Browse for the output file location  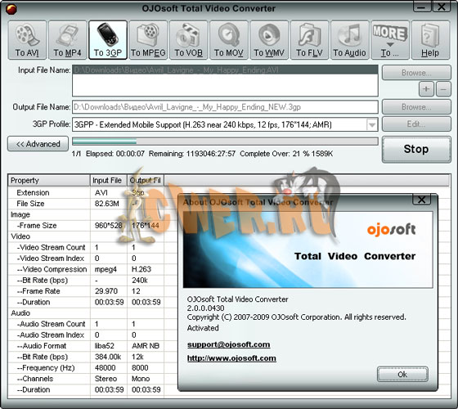click(x=416, y=107)
